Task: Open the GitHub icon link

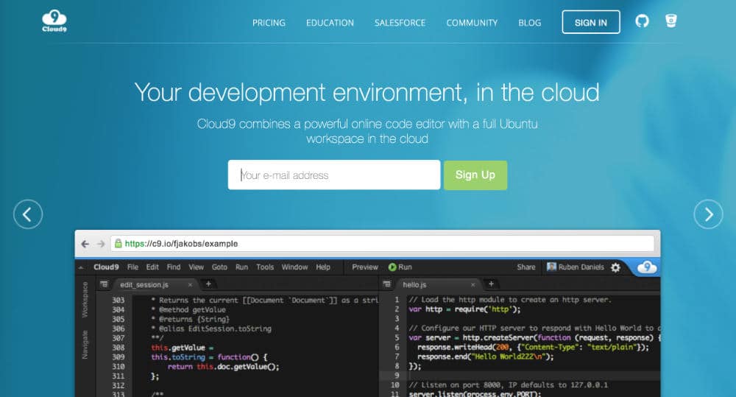Action: tap(642, 22)
